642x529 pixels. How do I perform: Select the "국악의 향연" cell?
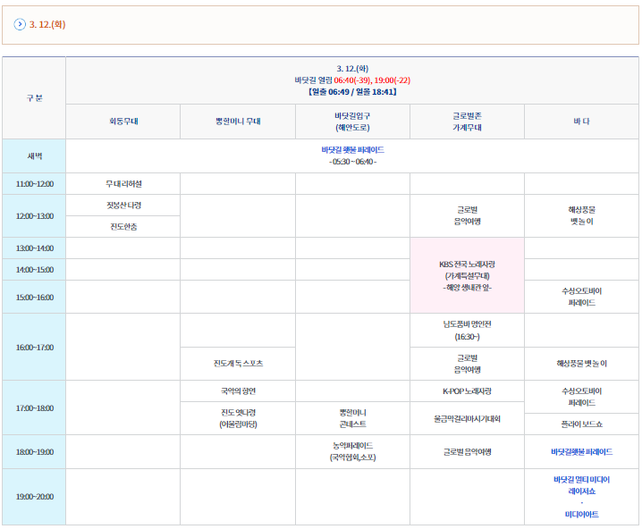238,391
